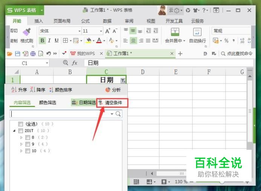
Task: Open the number format combo box
Action: coord(231,31)
